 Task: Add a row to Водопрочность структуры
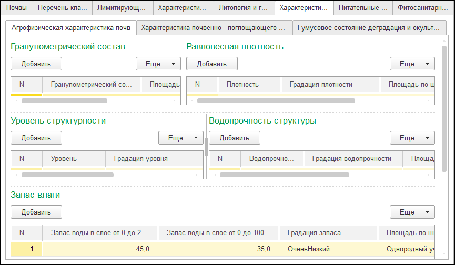pos(235,138)
